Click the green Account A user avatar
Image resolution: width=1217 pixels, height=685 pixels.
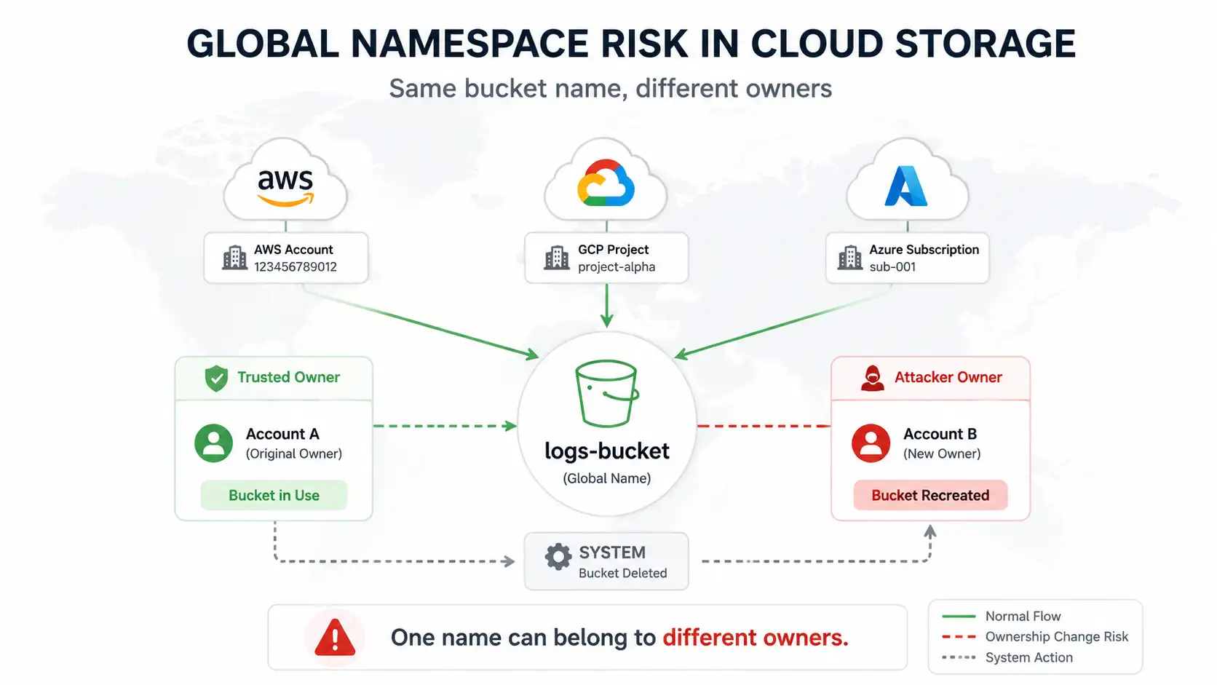213,443
